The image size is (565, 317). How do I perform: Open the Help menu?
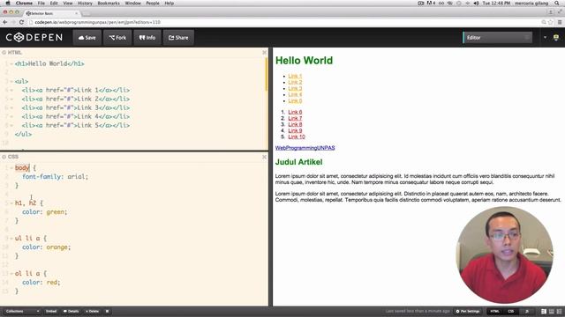[x=169, y=3]
